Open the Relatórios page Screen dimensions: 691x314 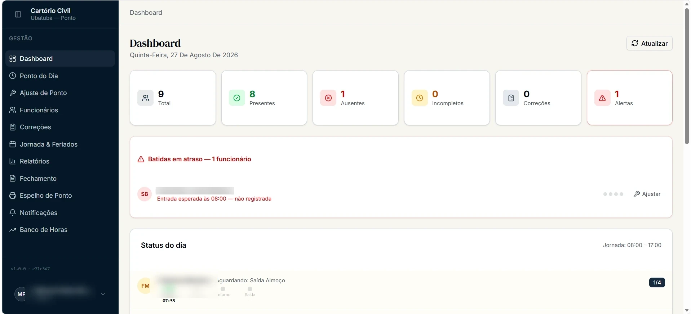click(60, 161)
